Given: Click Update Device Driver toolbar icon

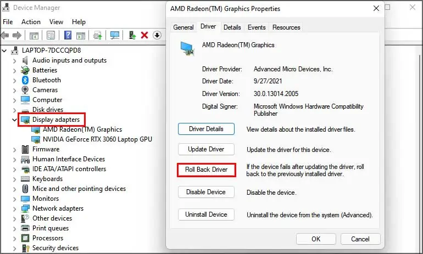Looking at the screenshot, I should coord(98,35).
